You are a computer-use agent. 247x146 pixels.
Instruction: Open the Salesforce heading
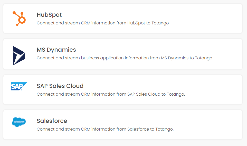coord(52,121)
